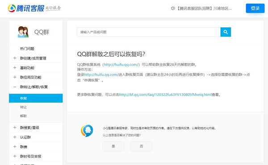Image resolution: width=268 pixels, height=165 pixels.
Task: Click the blue 登录 login button
Action: point(255,8)
